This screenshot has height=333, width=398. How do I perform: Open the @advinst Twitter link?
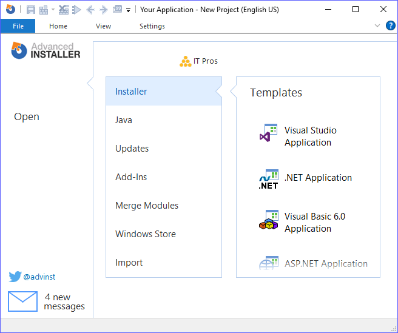tap(39, 277)
